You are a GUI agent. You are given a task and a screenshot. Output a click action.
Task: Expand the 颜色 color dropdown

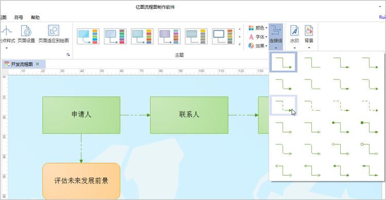(x=258, y=28)
